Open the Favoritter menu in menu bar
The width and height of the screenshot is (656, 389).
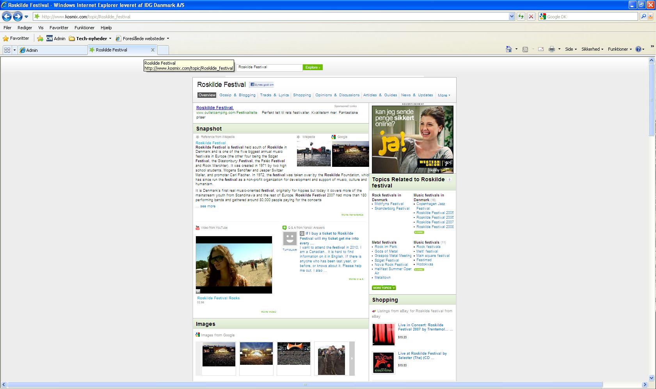click(59, 28)
